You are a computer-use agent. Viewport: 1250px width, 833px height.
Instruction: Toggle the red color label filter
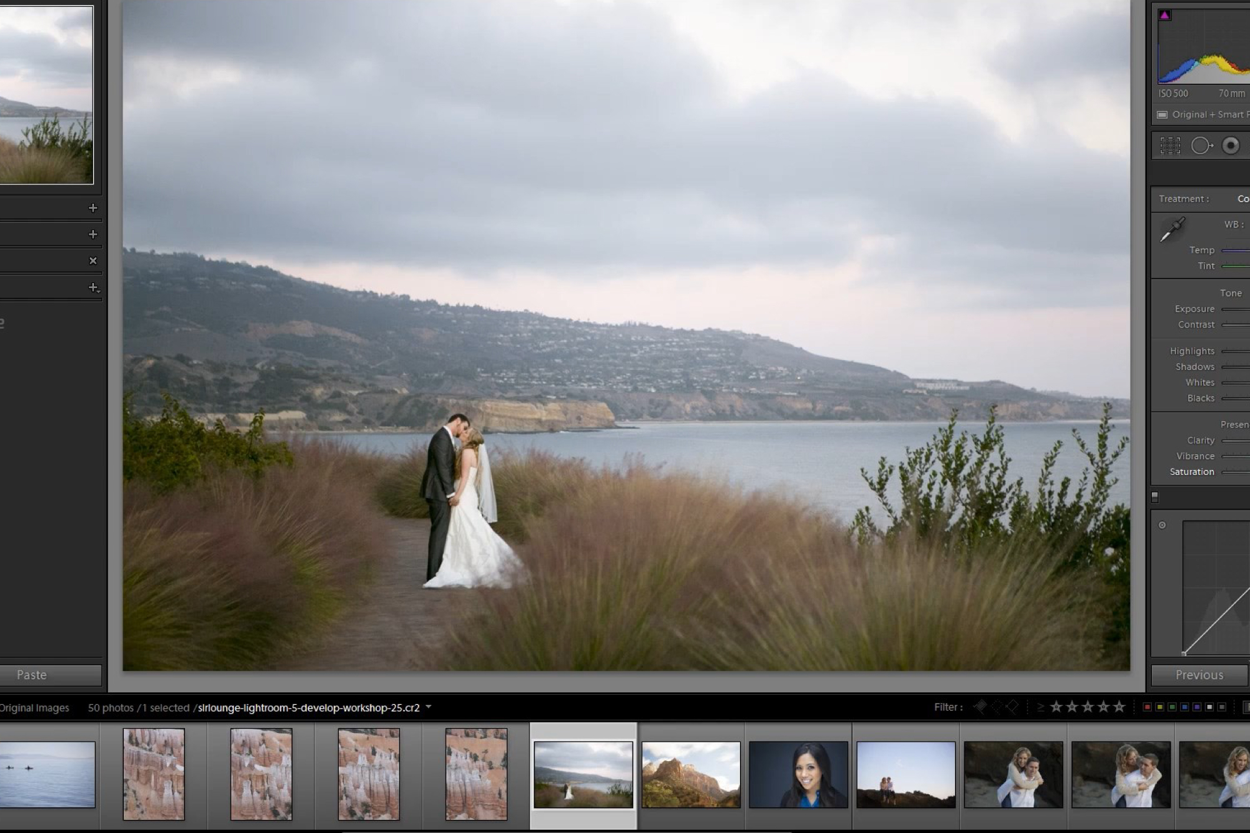(1147, 707)
